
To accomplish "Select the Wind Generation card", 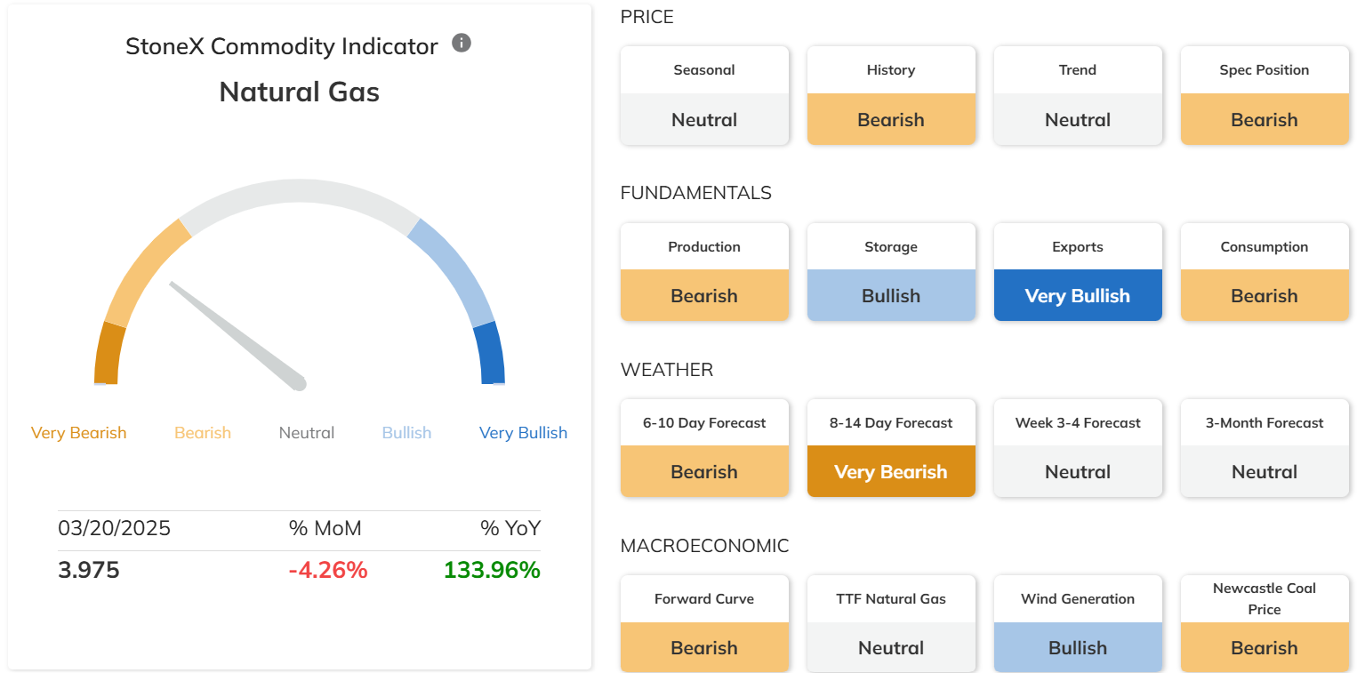I will tap(1078, 624).
